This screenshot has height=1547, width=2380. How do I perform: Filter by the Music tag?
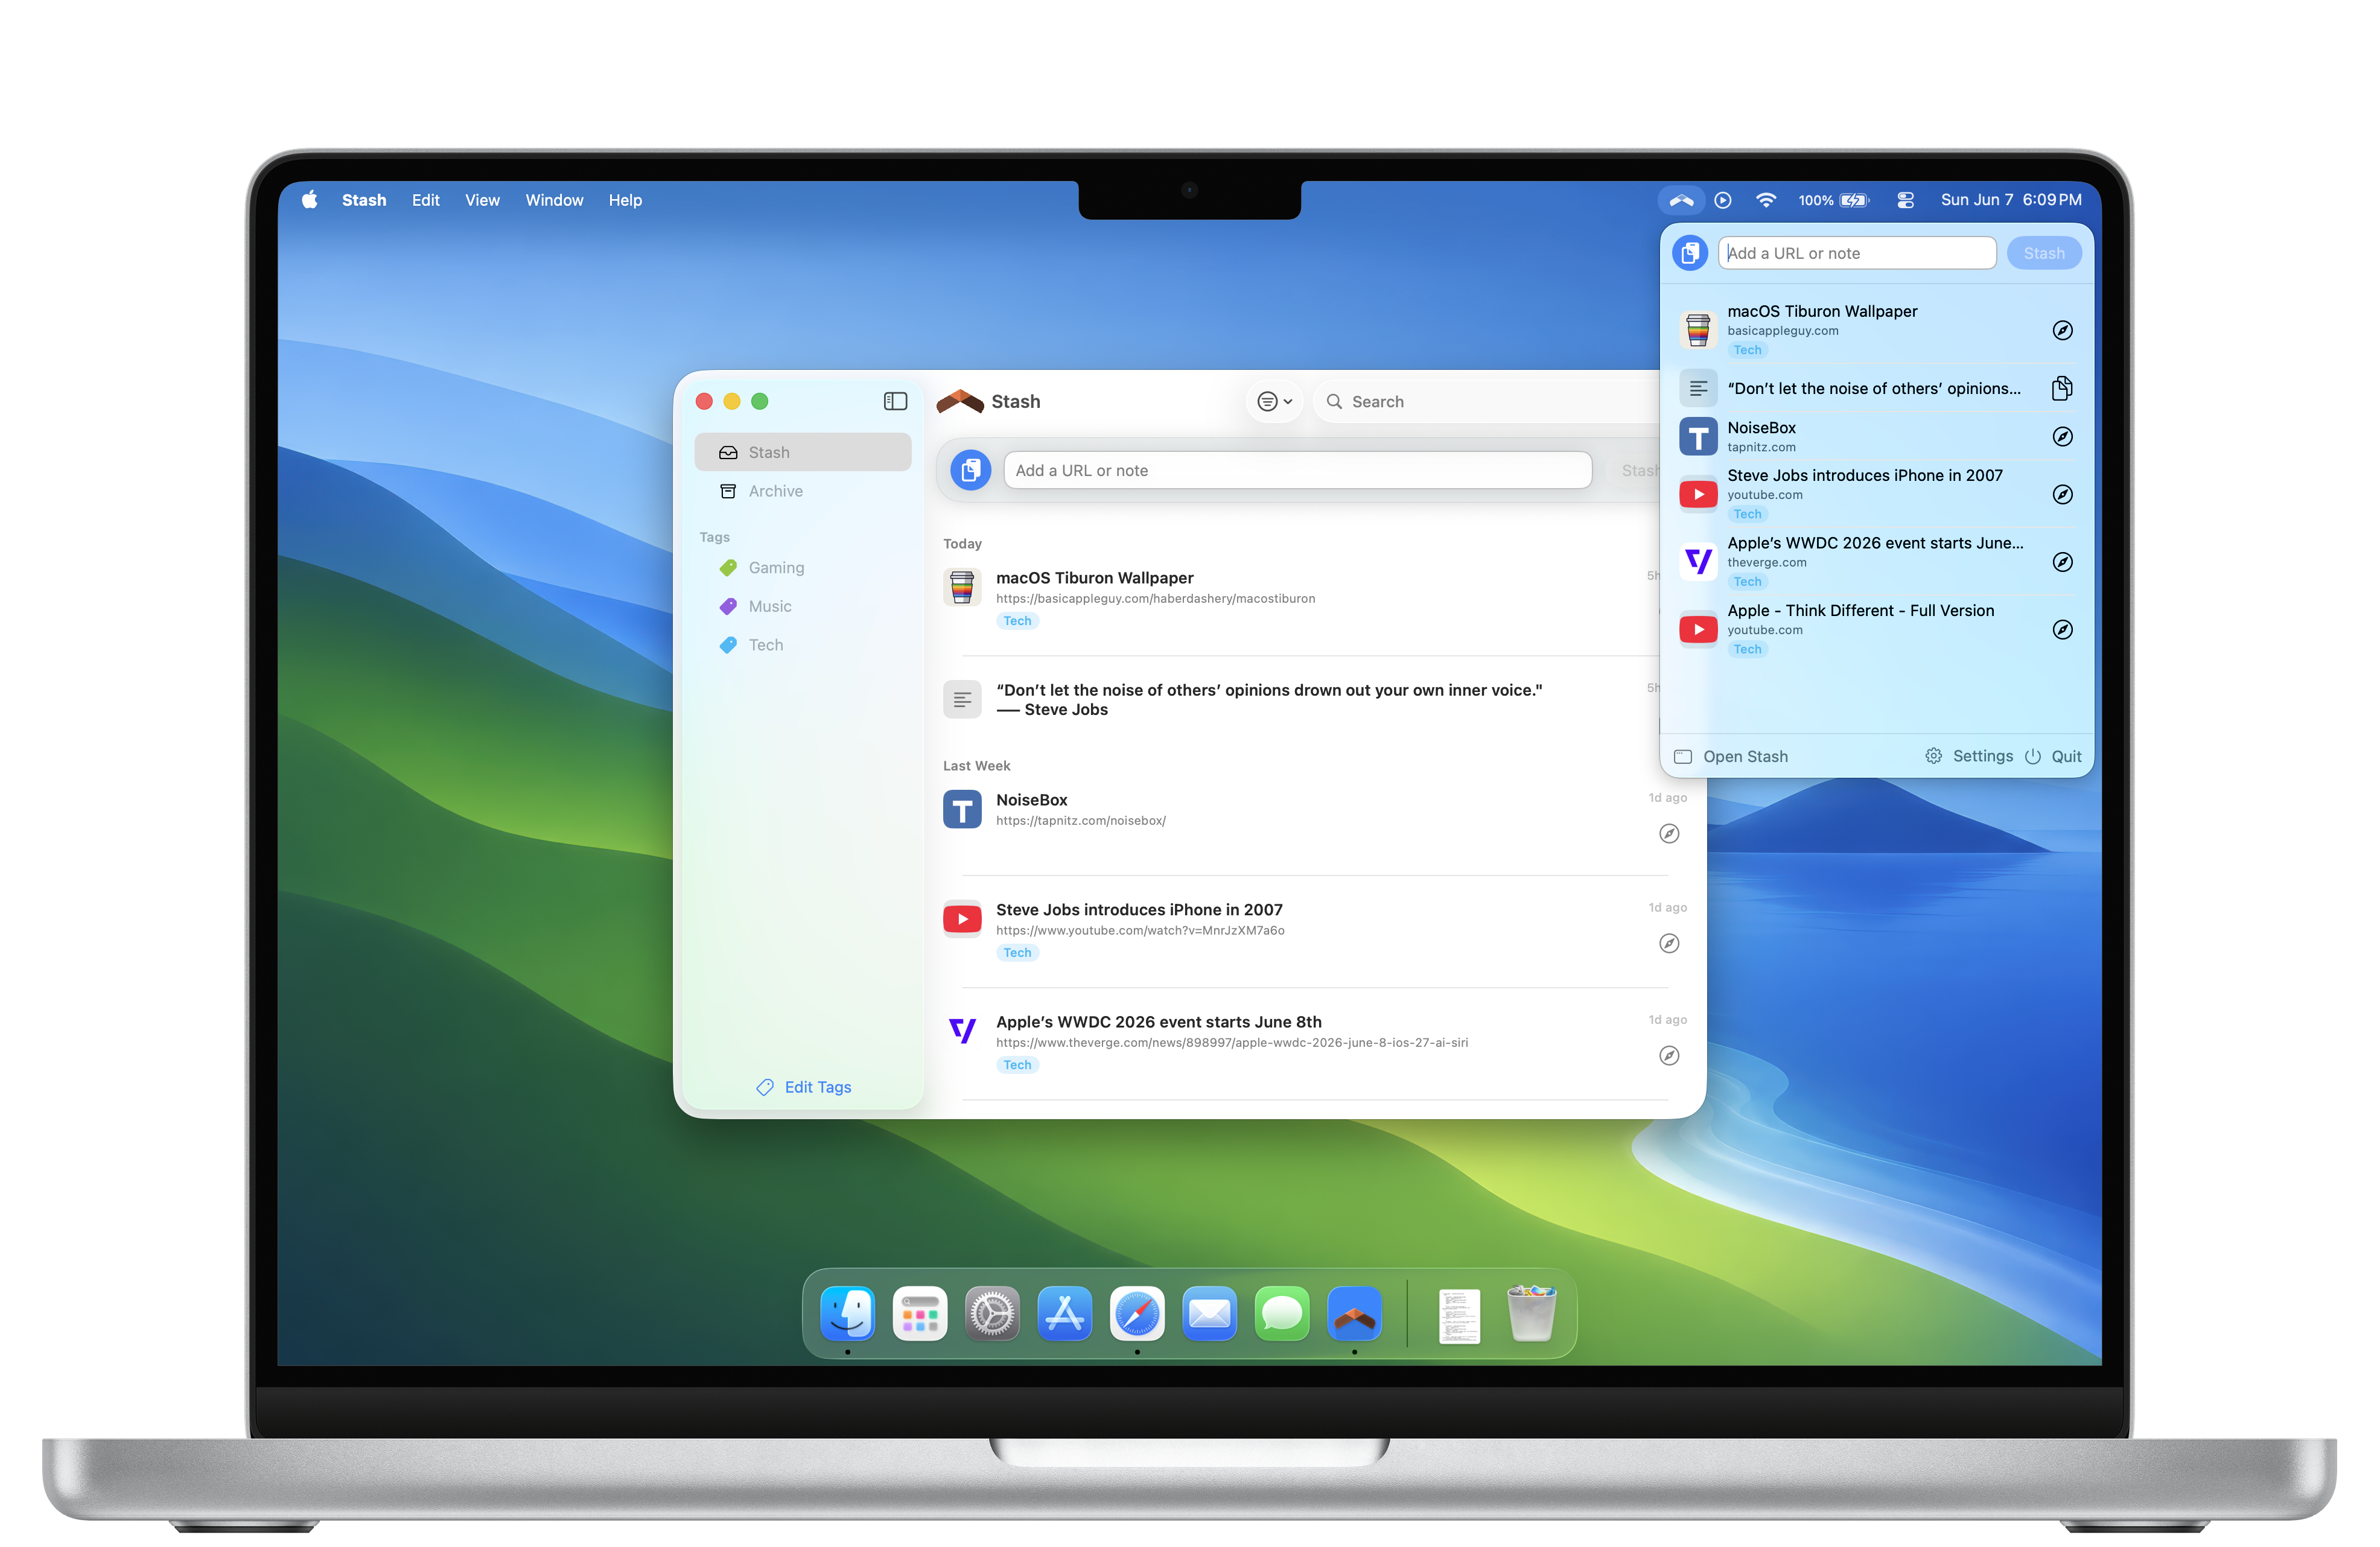[x=803, y=606]
